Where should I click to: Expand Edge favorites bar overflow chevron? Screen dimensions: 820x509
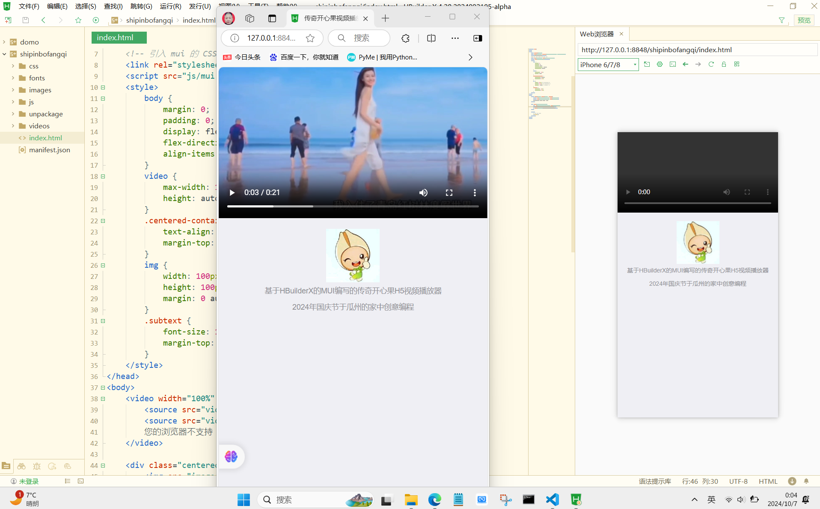point(470,57)
